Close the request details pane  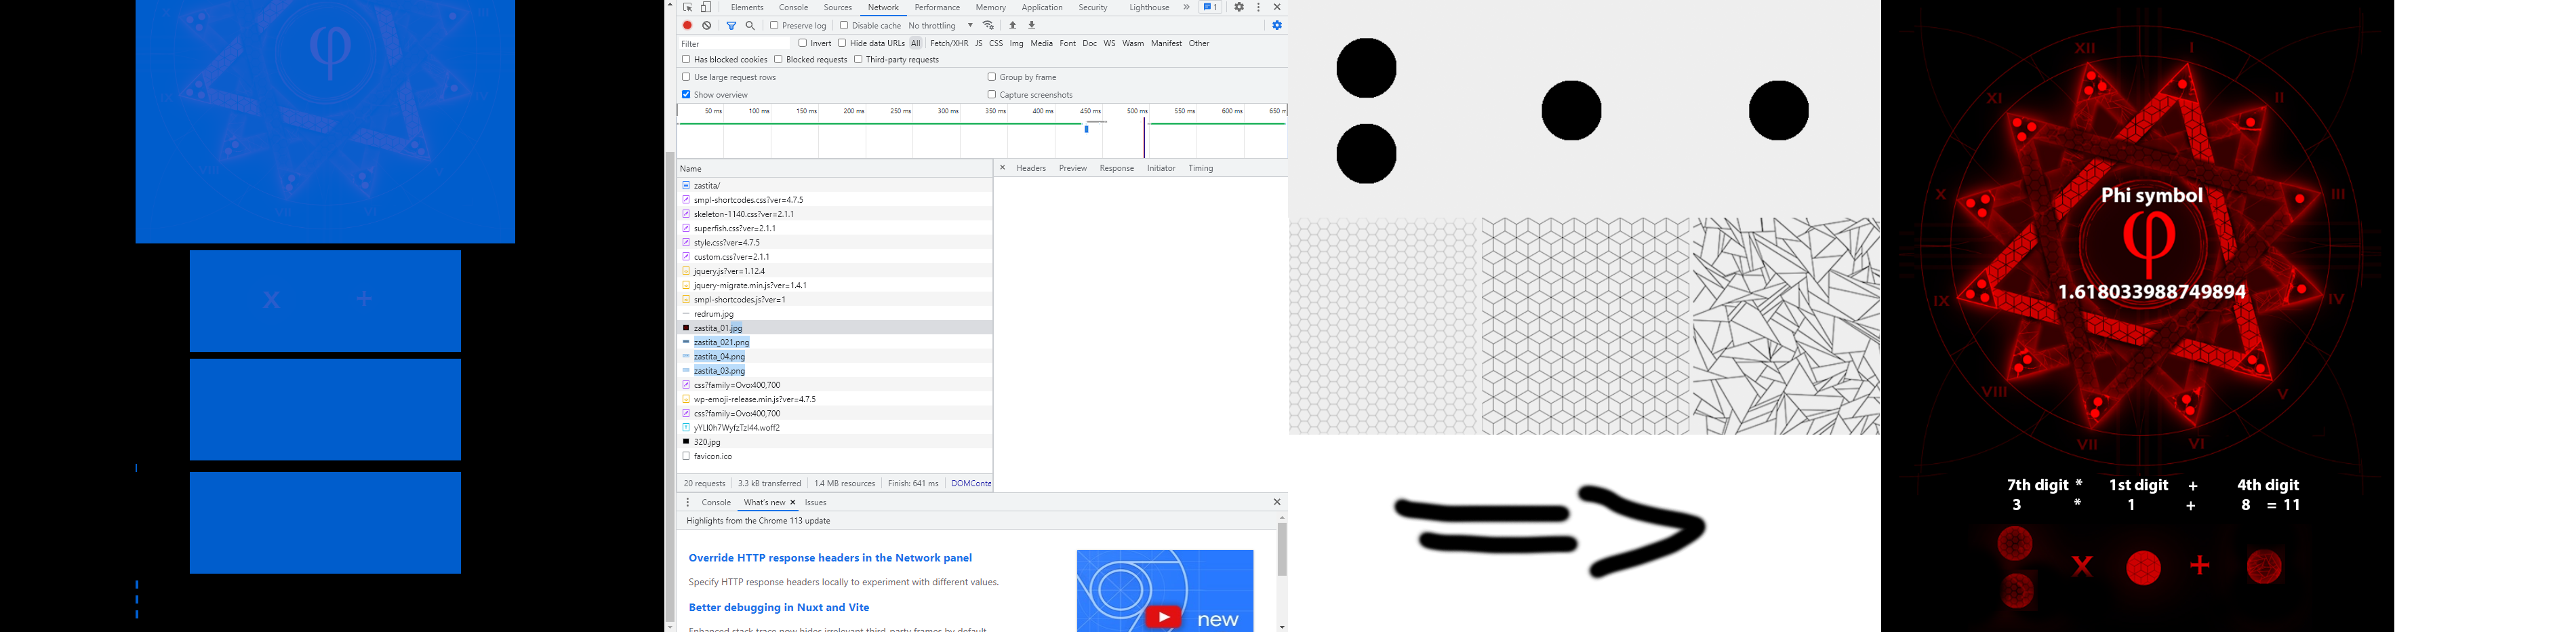(x=1002, y=168)
